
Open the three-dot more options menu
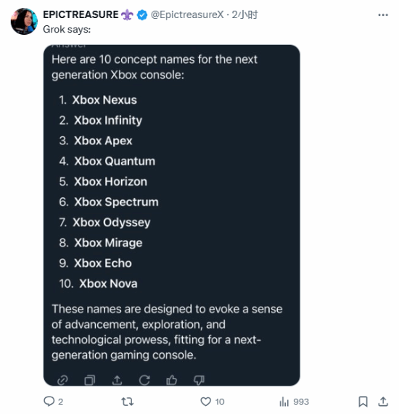[x=383, y=15]
